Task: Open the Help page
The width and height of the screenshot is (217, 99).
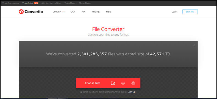Action: coord(109,12)
